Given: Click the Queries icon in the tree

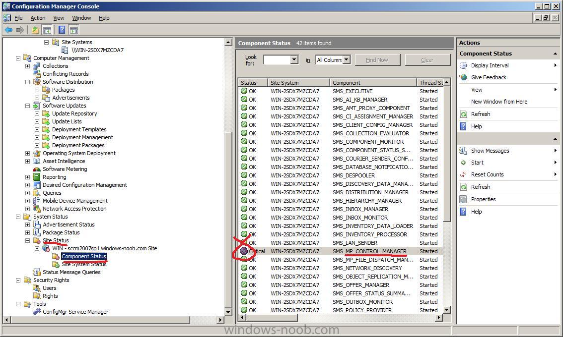Looking at the screenshot, I should [x=36, y=193].
